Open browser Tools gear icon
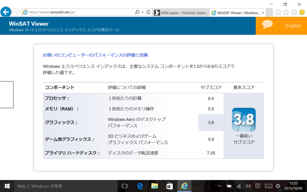The image size is (307, 192). pos(294,12)
